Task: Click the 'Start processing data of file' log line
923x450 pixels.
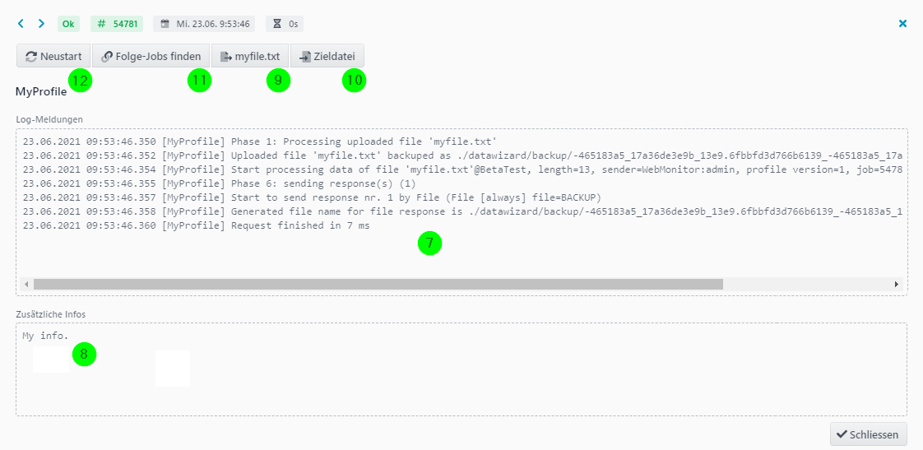Action: pos(462,169)
